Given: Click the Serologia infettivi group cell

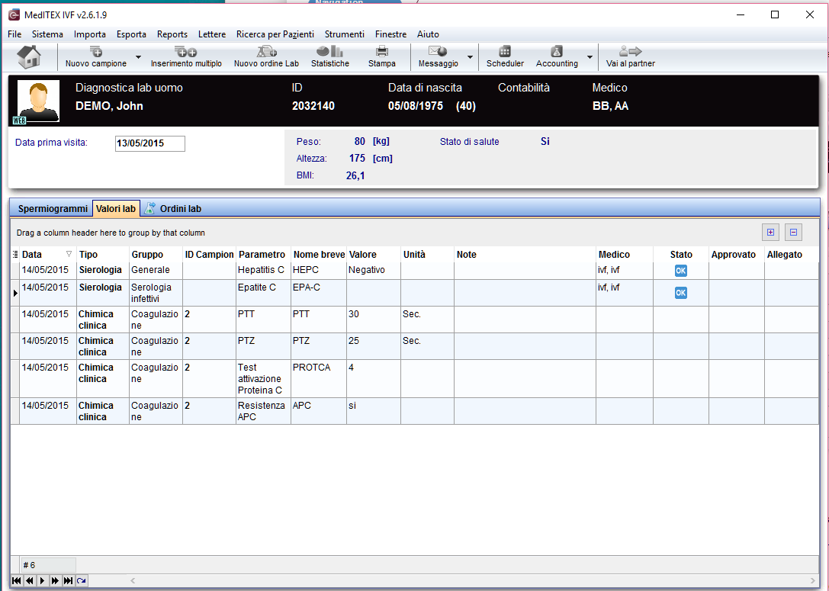Looking at the screenshot, I should [156, 293].
